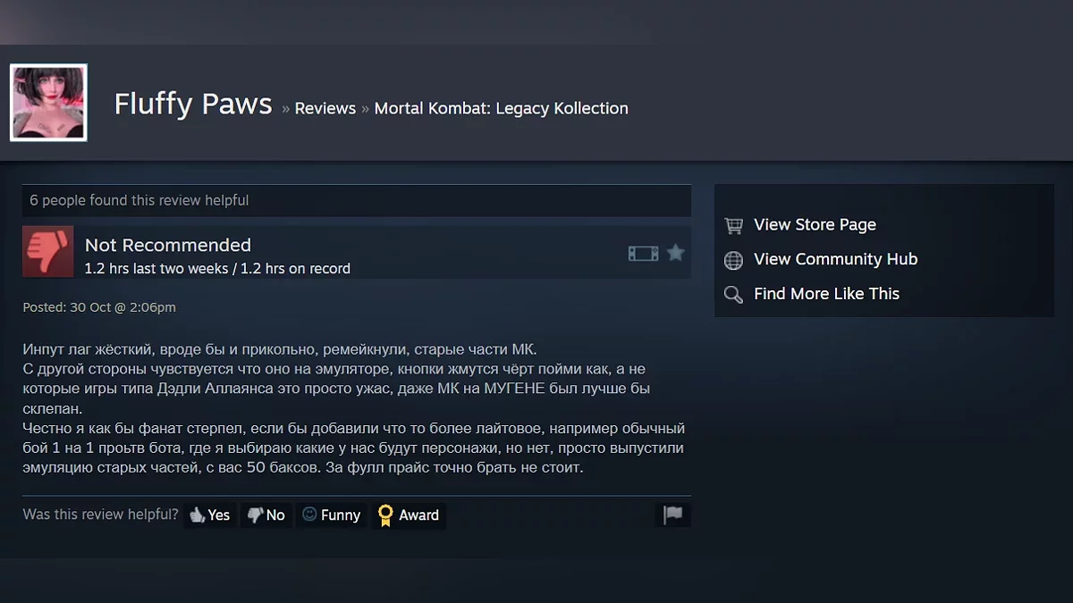Click the star icon beside the review
Image resolution: width=1073 pixels, height=603 pixels.
[x=676, y=253]
